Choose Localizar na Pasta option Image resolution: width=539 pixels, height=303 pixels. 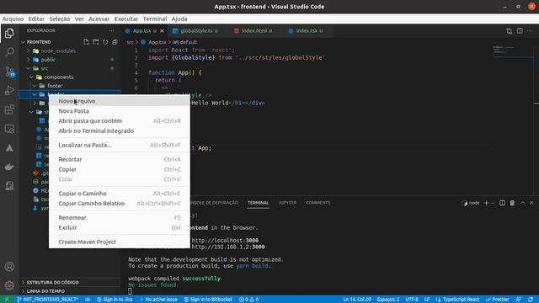click(x=120, y=145)
